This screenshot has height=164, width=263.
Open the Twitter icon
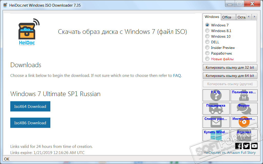(246, 146)
